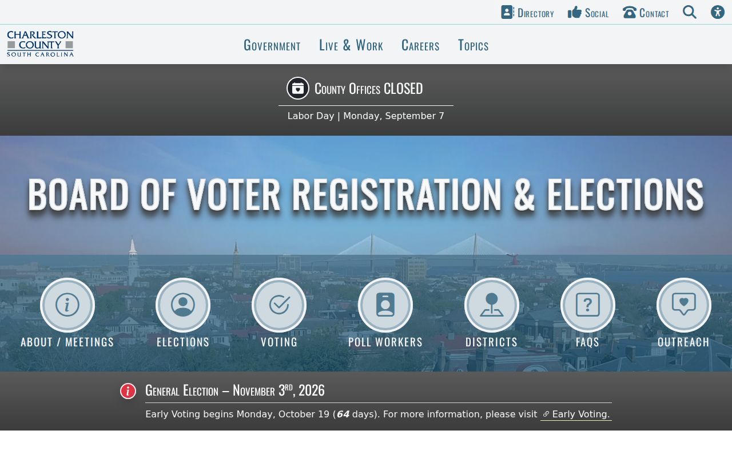
Task: Open the site search magnifier
Action: point(690,12)
